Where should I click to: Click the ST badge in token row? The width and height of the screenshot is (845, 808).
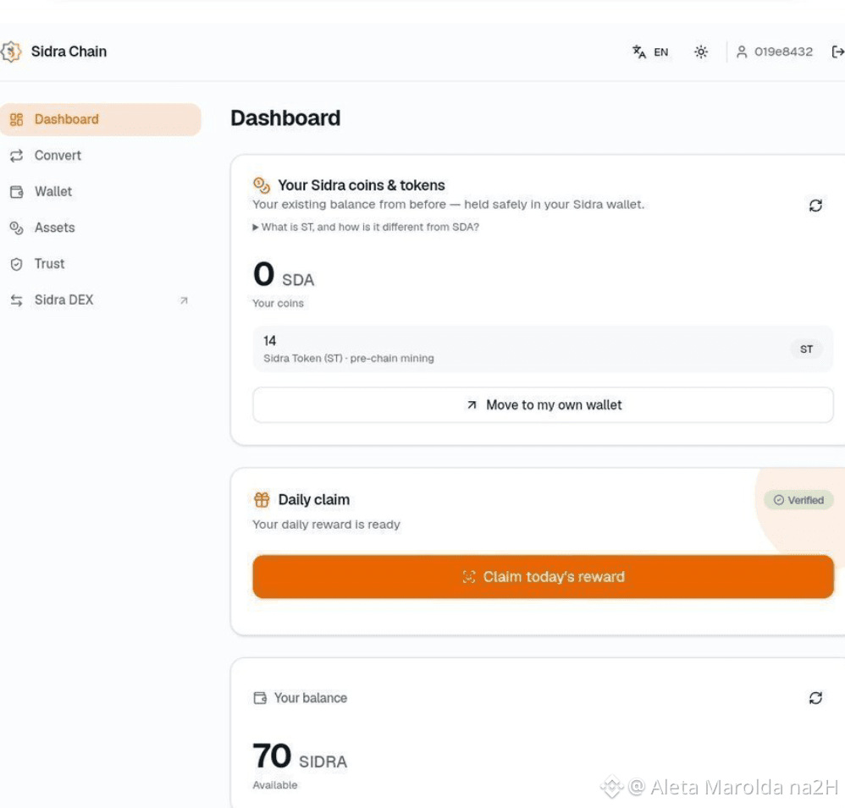click(806, 349)
